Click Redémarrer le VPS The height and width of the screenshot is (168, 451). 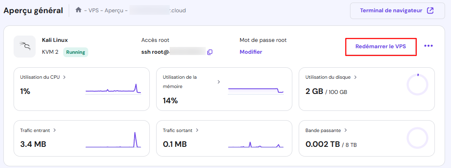381,47
